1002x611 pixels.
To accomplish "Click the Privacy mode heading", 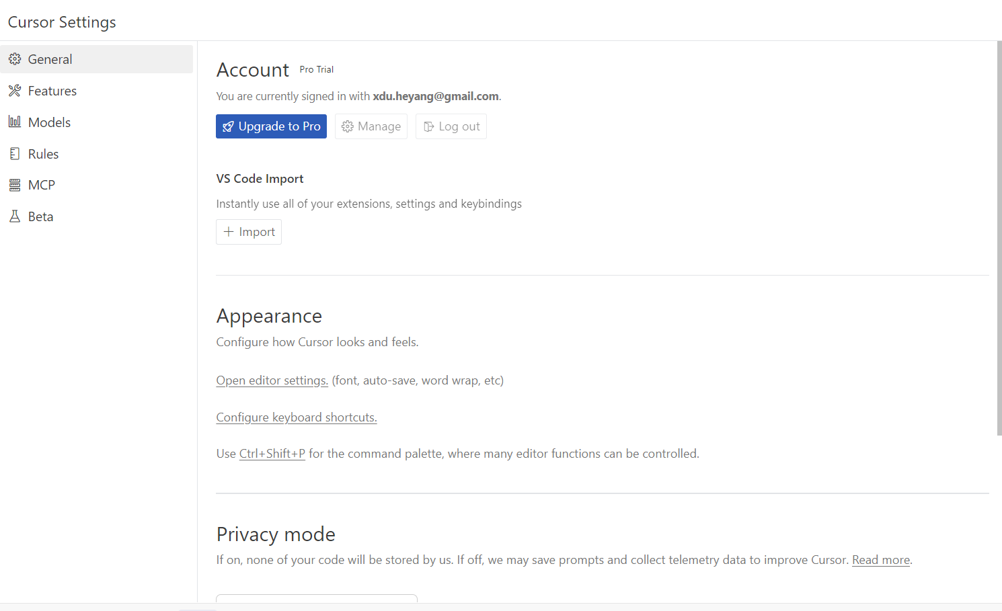I will point(276,534).
